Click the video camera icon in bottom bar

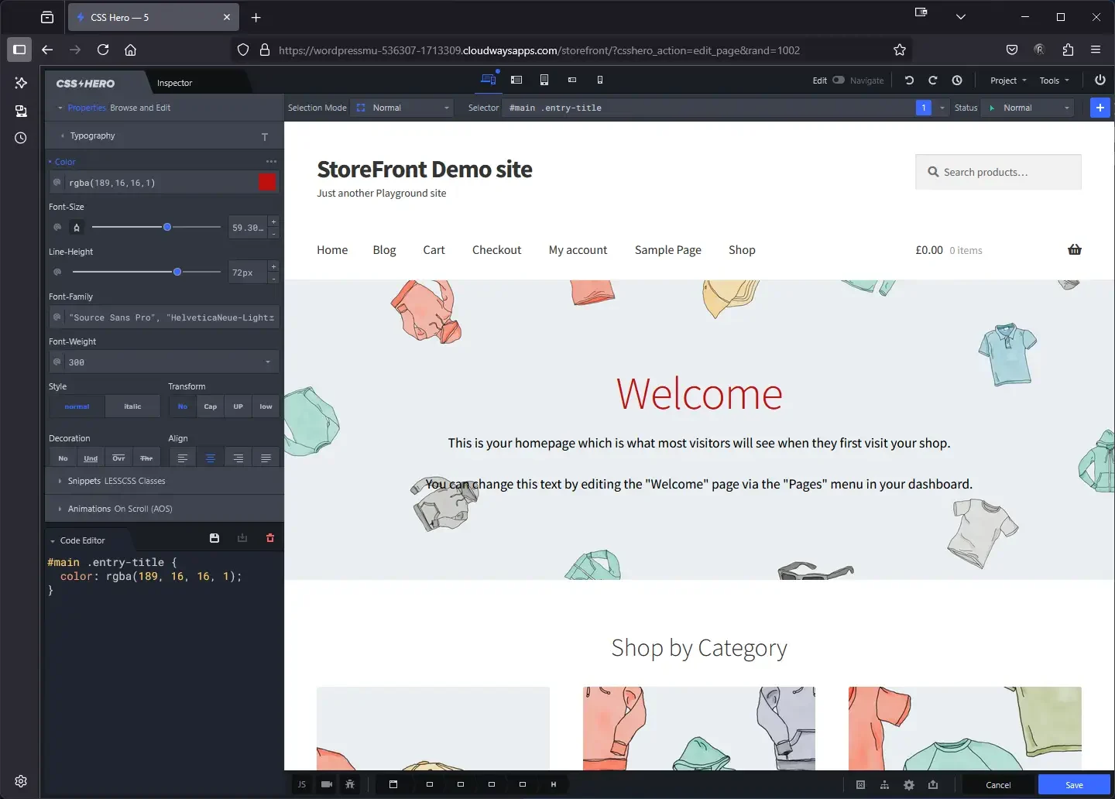click(327, 784)
